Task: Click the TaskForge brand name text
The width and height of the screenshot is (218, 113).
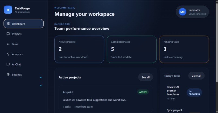Action: (22, 8)
